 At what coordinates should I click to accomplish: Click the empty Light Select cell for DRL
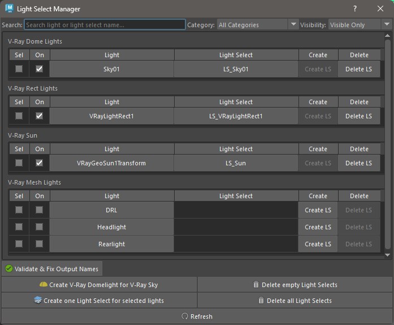coord(236,210)
